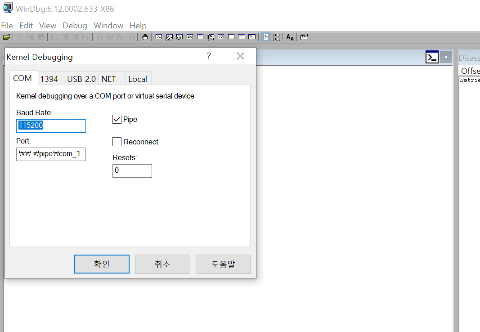The image size is (480, 332).
Task: Click the Baud Rate input field
Action: (x=51, y=126)
